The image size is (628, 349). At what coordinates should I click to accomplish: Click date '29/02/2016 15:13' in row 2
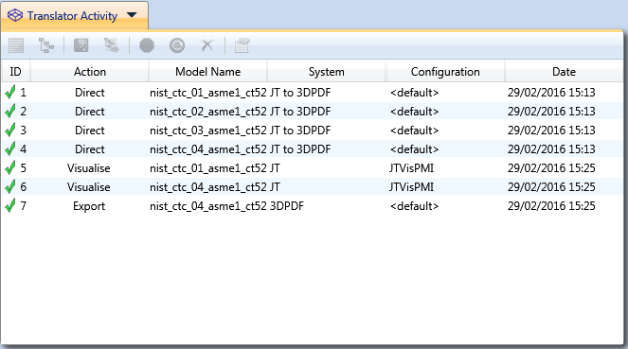[551, 112]
